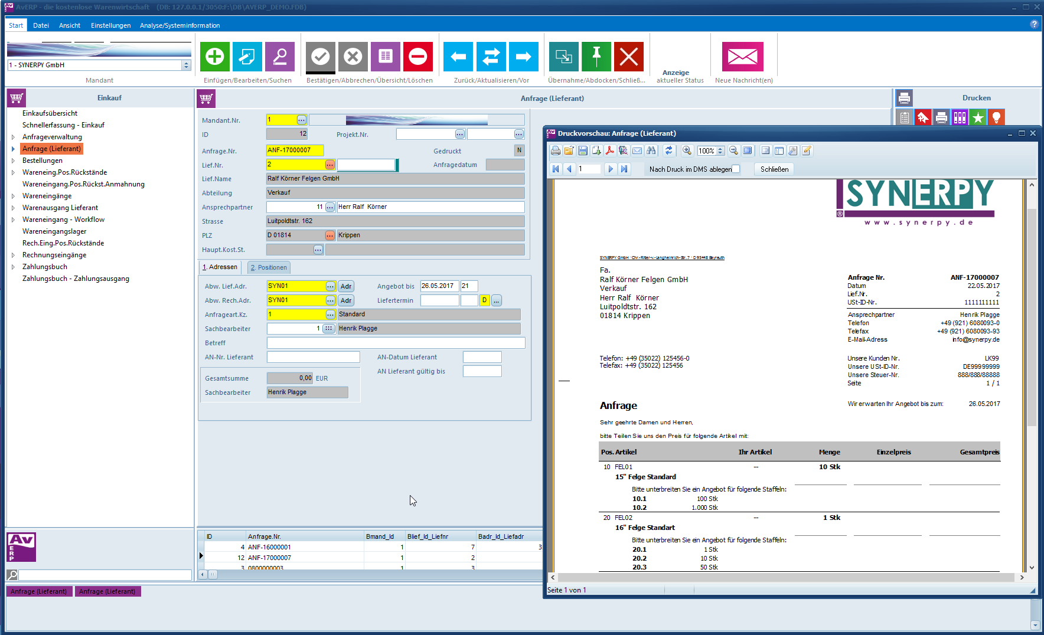Open the Einstellungen menu
The image size is (1044, 635).
pyautogui.click(x=110, y=25)
